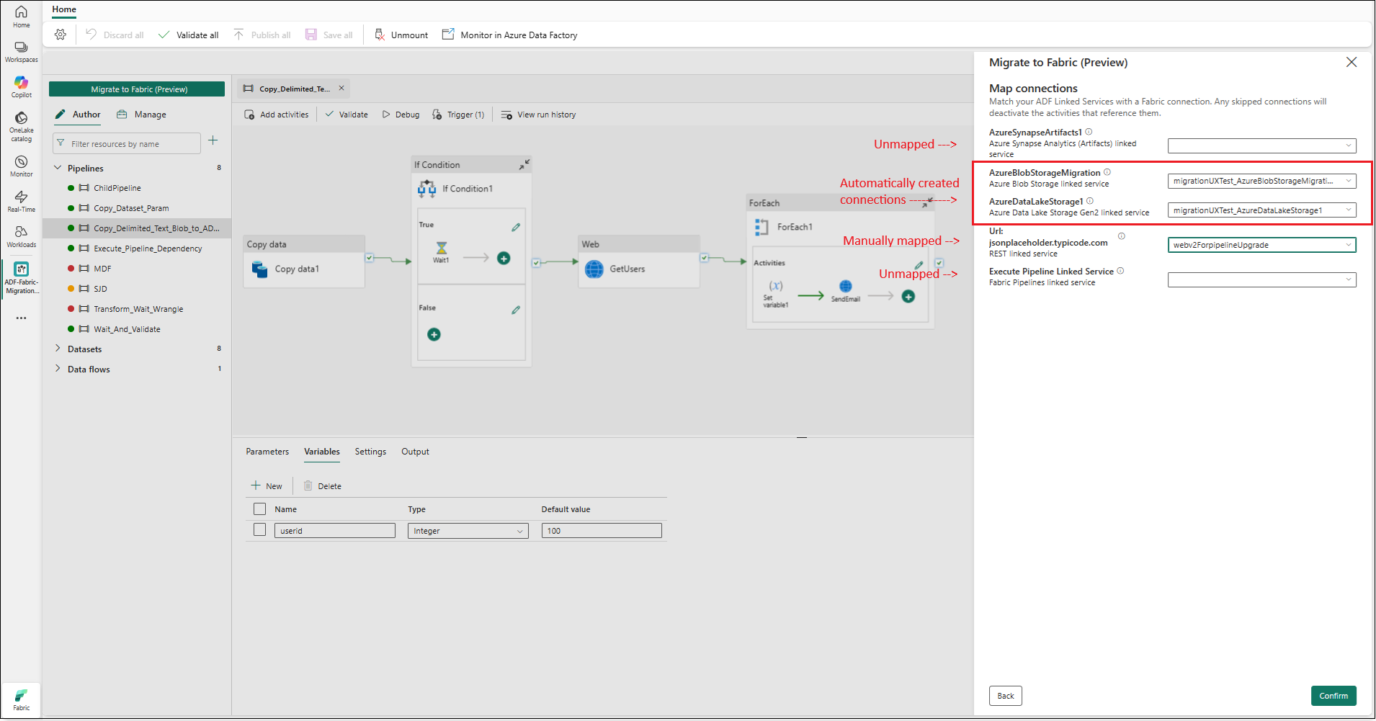1376x721 pixels.
Task: Open Execute Pipeline Linked Service dropdown
Action: coord(1261,279)
